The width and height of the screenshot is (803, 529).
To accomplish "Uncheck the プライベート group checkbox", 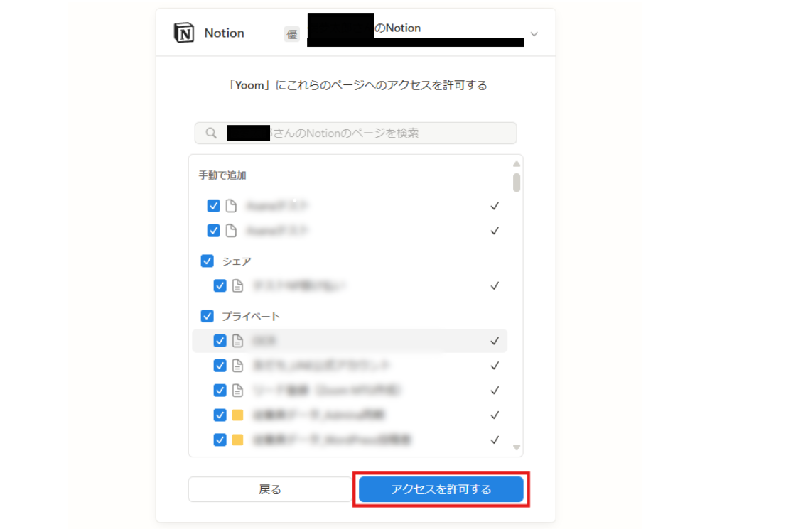I will click(x=208, y=316).
